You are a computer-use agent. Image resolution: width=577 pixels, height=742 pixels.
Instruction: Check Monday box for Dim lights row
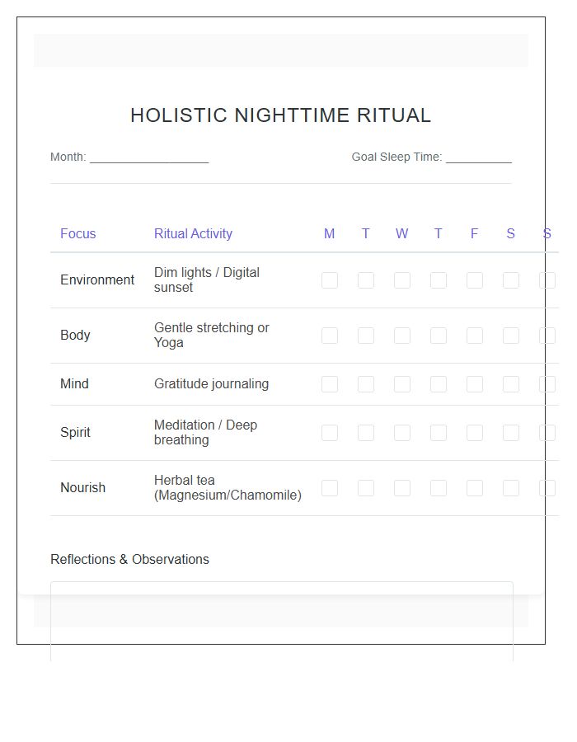[330, 280]
